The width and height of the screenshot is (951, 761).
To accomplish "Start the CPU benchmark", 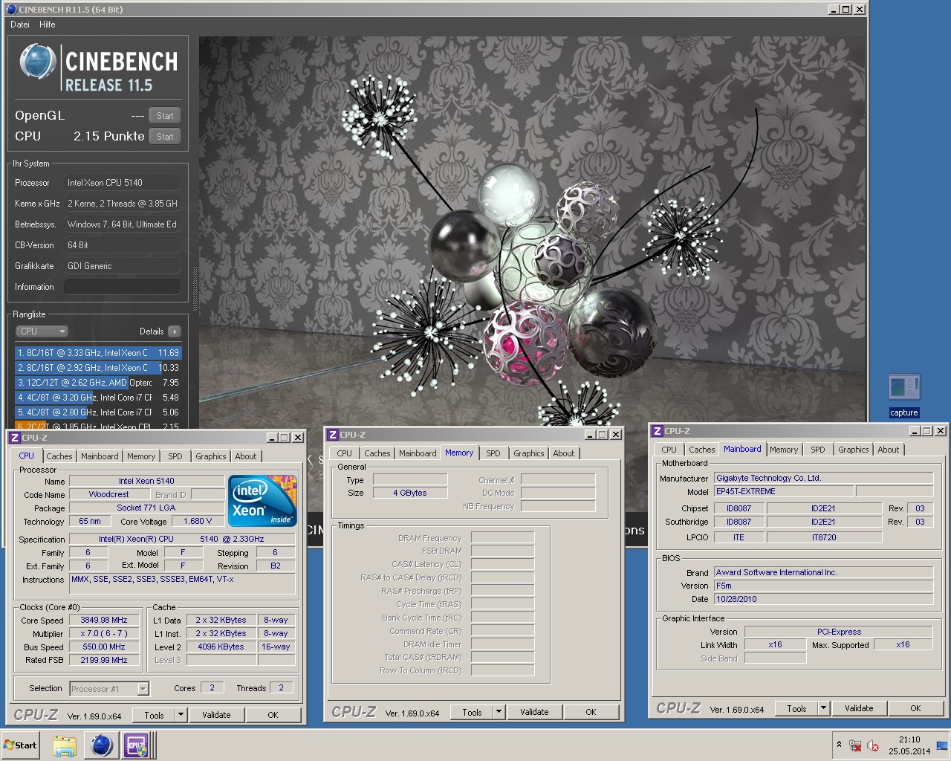I will (x=165, y=136).
